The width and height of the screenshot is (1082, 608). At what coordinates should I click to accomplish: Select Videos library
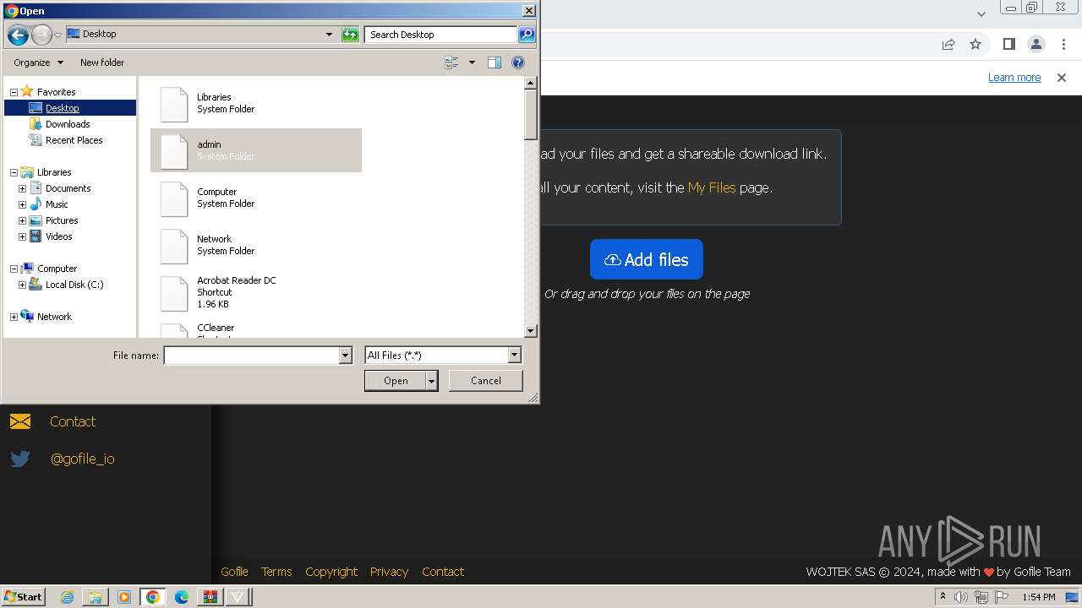click(x=59, y=236)
